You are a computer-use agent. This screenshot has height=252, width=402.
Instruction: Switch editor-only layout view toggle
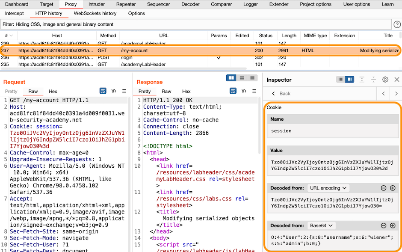252,77
